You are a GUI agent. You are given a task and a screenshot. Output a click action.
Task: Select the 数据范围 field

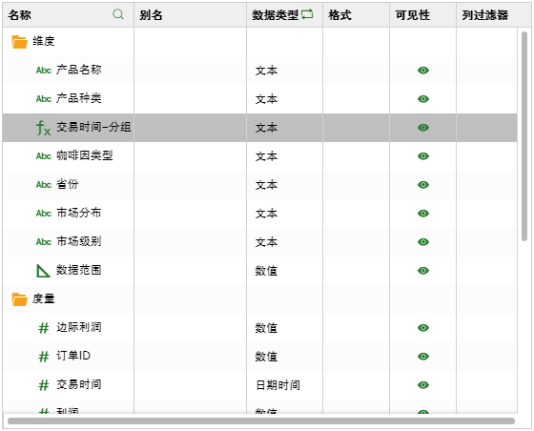pyautogui.click(x=78, y=270)
